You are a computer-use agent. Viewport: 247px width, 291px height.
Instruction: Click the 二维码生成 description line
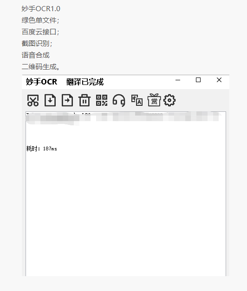click(41, 67)
